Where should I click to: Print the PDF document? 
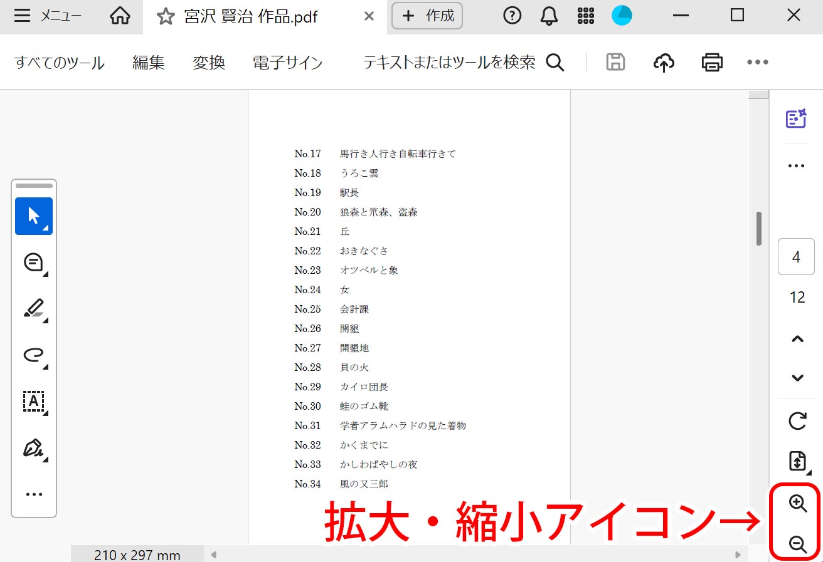click(x=711, y=62)
